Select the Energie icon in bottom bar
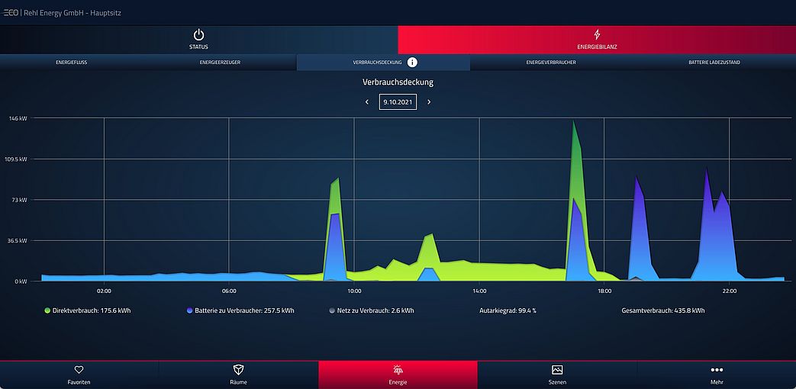Image resolution: width=796 pixels, height=389 pixels. pyautogui.click(x=398, y=370)
